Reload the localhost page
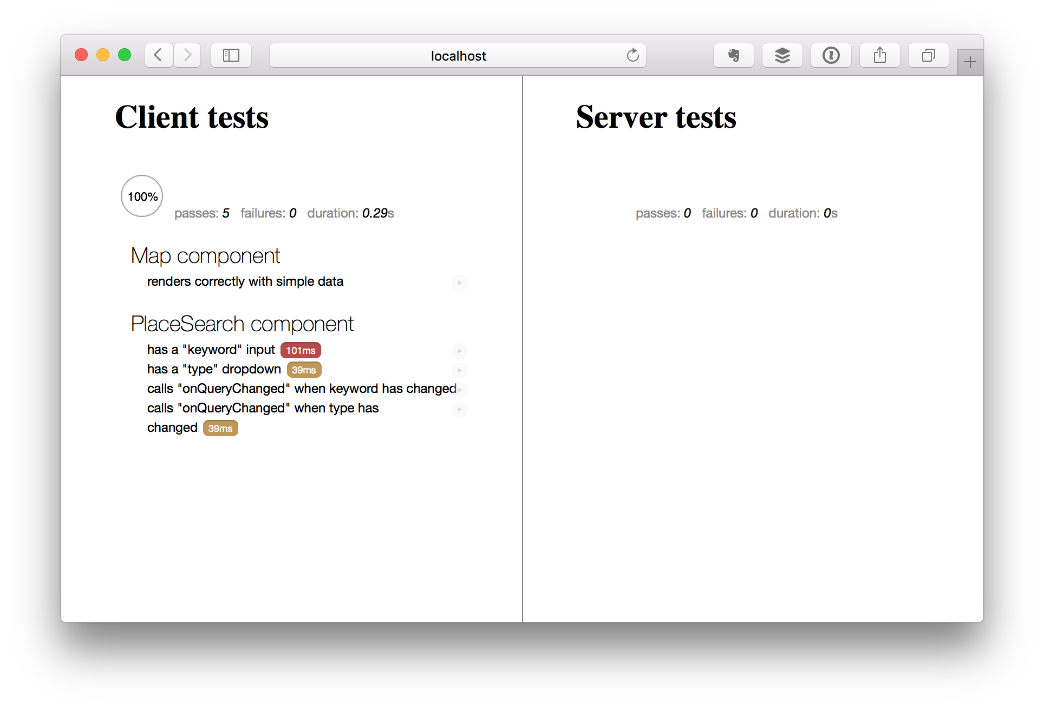Viewport: 1044px width, 709px height. [x=632, y=55]
